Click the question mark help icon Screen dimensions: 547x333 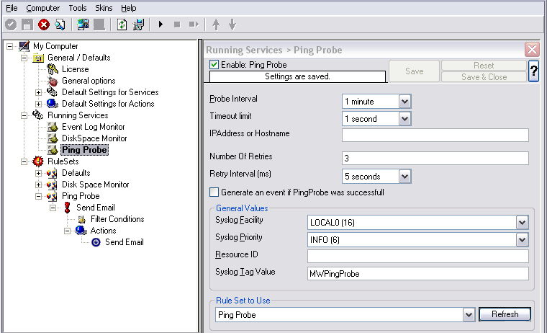(x=533, y=71)
